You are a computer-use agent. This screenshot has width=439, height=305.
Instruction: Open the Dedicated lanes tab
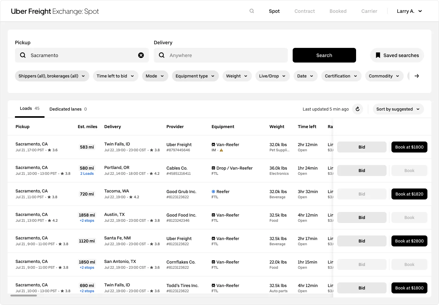click(65, 109)
